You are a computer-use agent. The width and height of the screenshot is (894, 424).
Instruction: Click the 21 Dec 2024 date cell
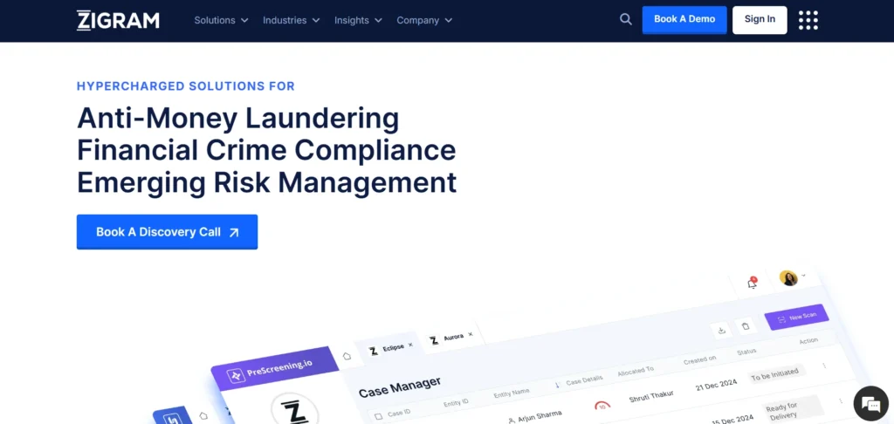[716, 384]
